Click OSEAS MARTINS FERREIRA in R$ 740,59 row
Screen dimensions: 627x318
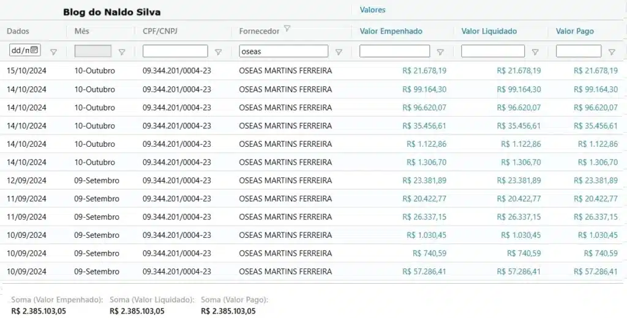pyautogui.click(x=285, y=253)
